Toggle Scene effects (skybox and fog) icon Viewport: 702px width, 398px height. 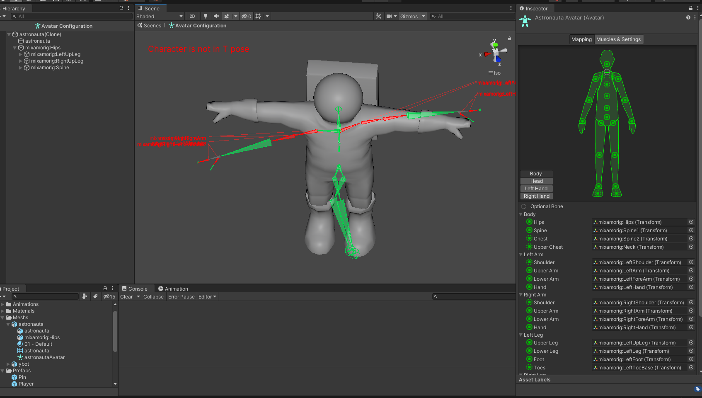click(227, 16)
